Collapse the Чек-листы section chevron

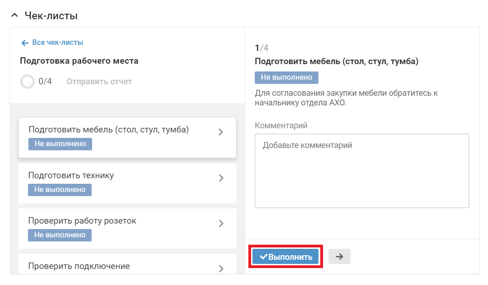15,16
